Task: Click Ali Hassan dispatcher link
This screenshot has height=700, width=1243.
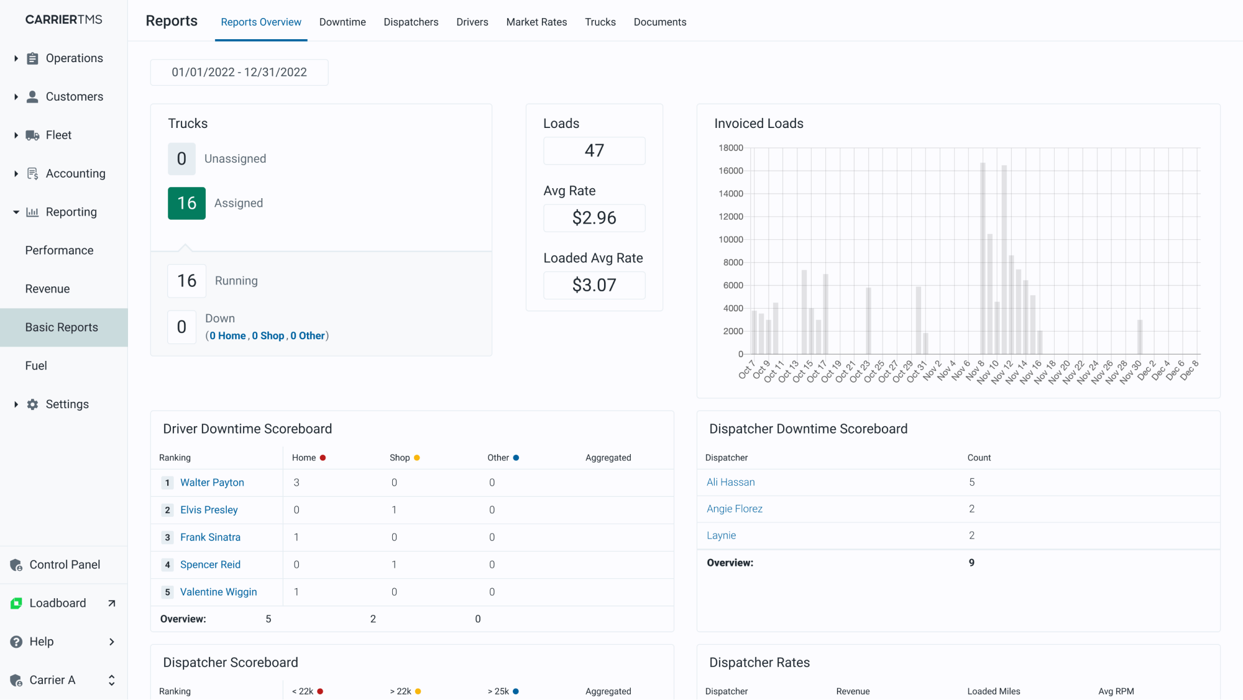Action: [730, 481]
